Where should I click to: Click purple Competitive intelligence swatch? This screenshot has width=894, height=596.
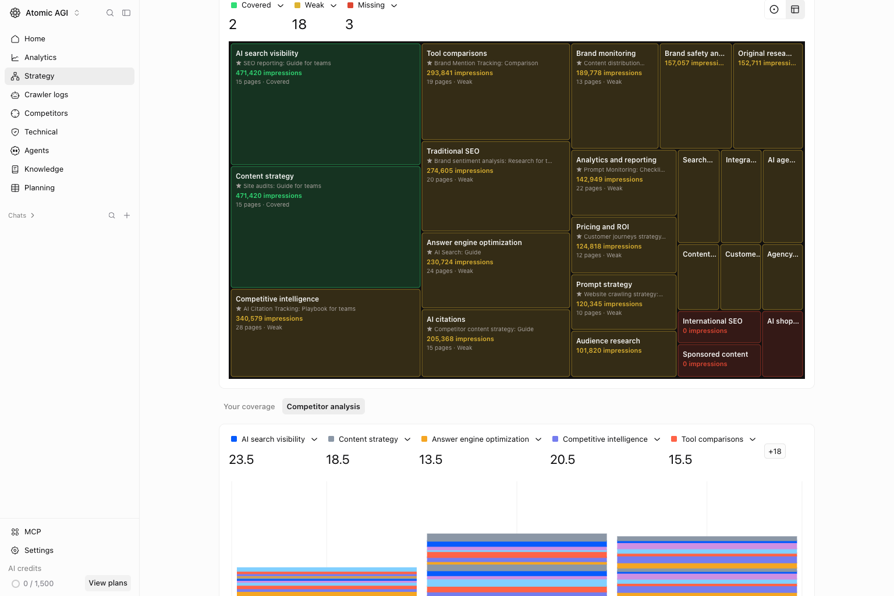click(555, 439)
